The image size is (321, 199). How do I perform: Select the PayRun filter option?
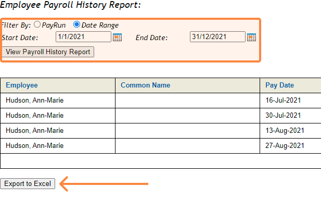(x=37, y=24)
